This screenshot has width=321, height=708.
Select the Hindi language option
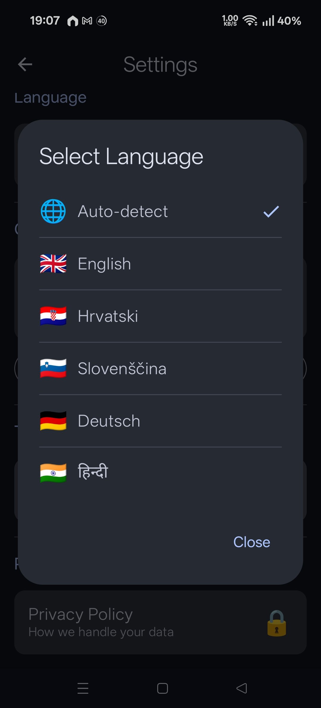click(93, 472)
